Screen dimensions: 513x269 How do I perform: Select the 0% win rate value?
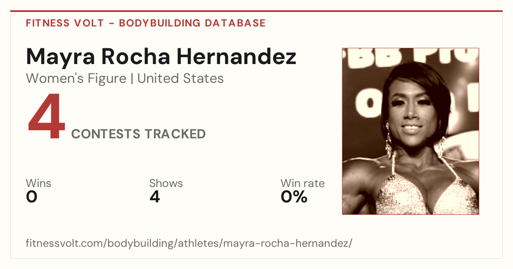(294, 197)
